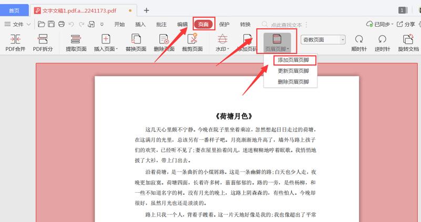Click the PDF合并 merge icon
The image size is (421, 222).
[15, 39]
